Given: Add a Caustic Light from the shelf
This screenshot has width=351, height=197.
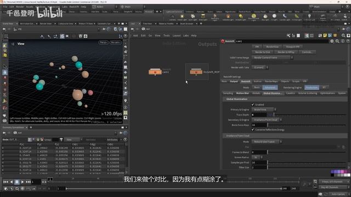Looking at the screenshot, I should point(285,18).
